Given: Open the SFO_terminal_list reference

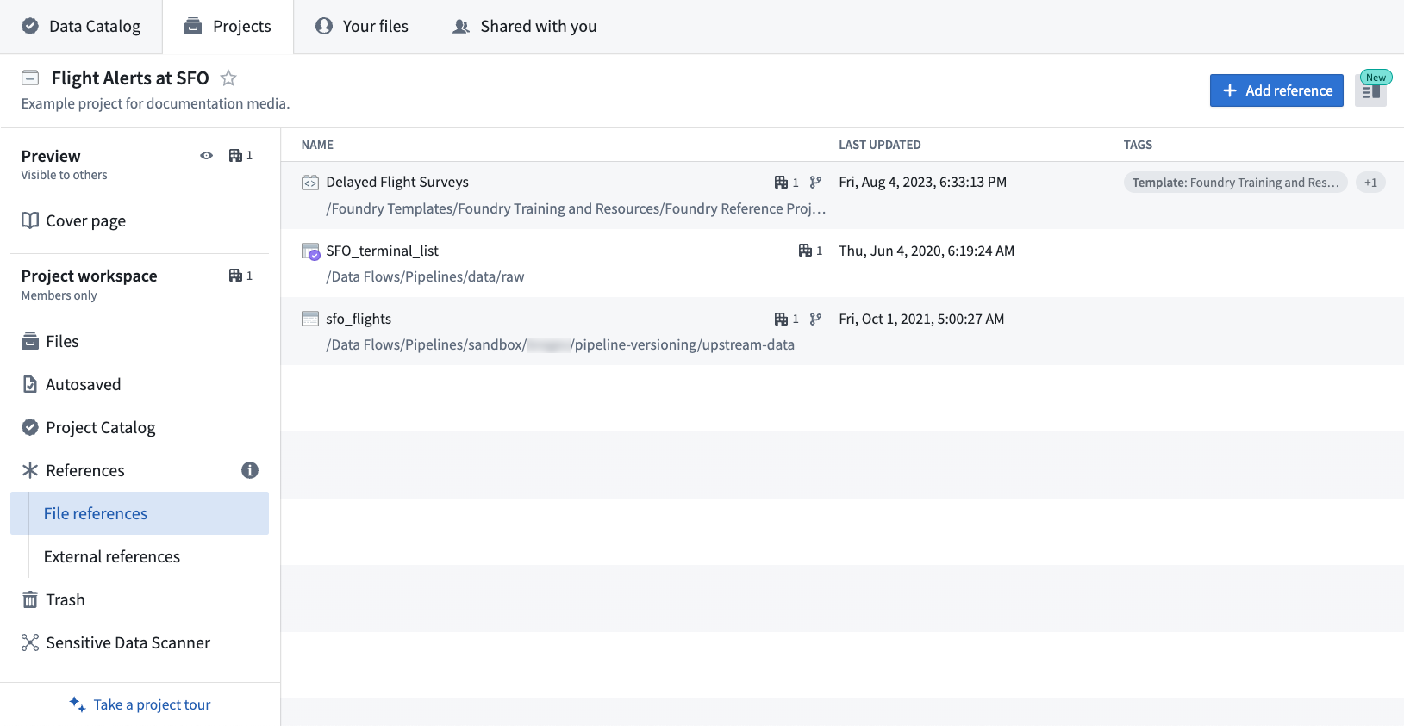Looking at the screenshot, I should coord(382,251).
